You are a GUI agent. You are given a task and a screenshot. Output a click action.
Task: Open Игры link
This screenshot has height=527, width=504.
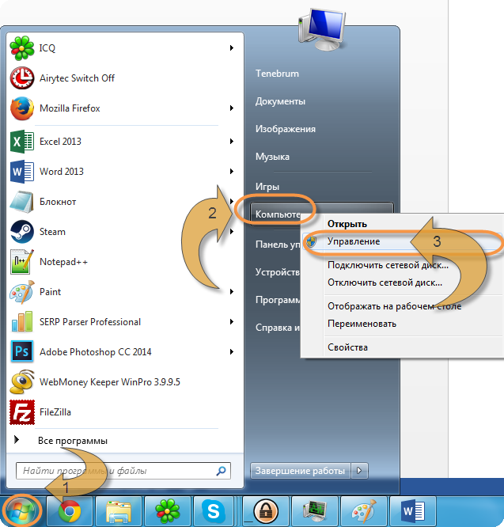click(267, 187)
